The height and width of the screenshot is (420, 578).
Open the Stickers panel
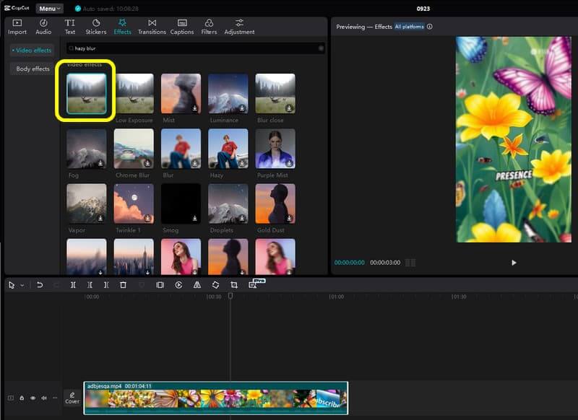pos(95,27)
